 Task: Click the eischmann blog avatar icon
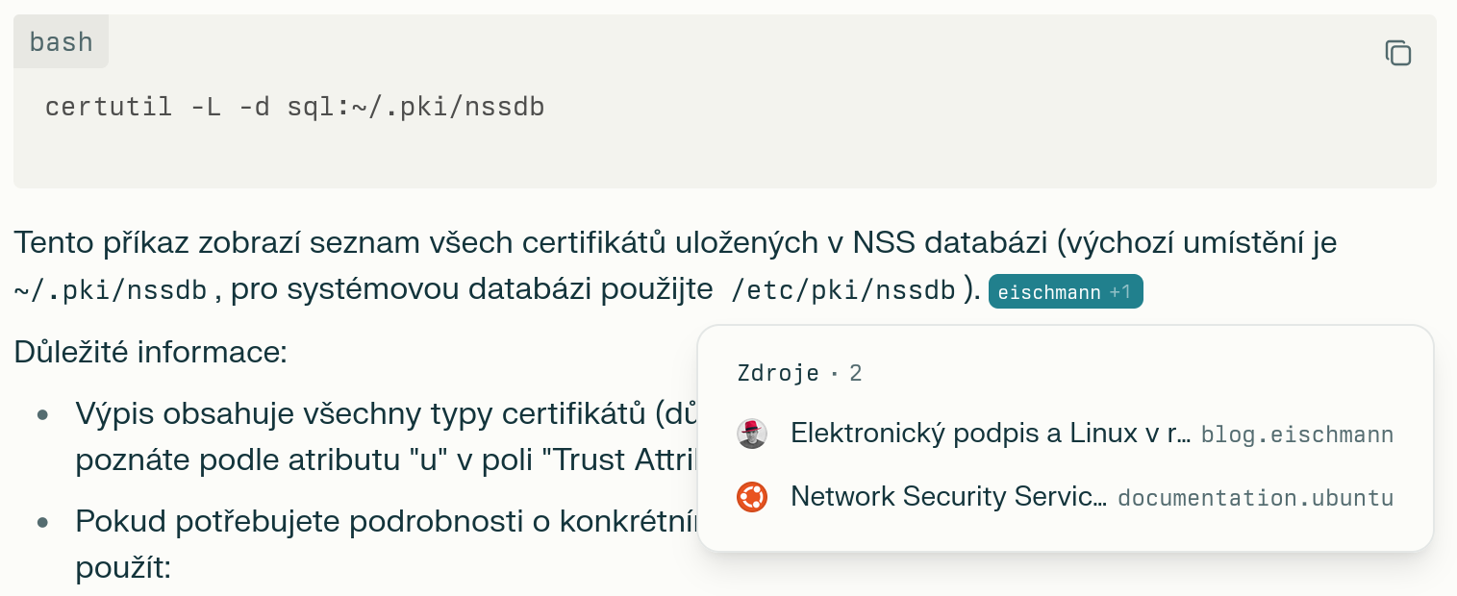click(x=752, y=434)
